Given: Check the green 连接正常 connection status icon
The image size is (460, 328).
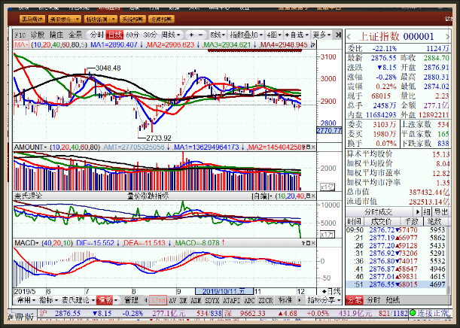Looking at the screenshot, I should [413, 313].
